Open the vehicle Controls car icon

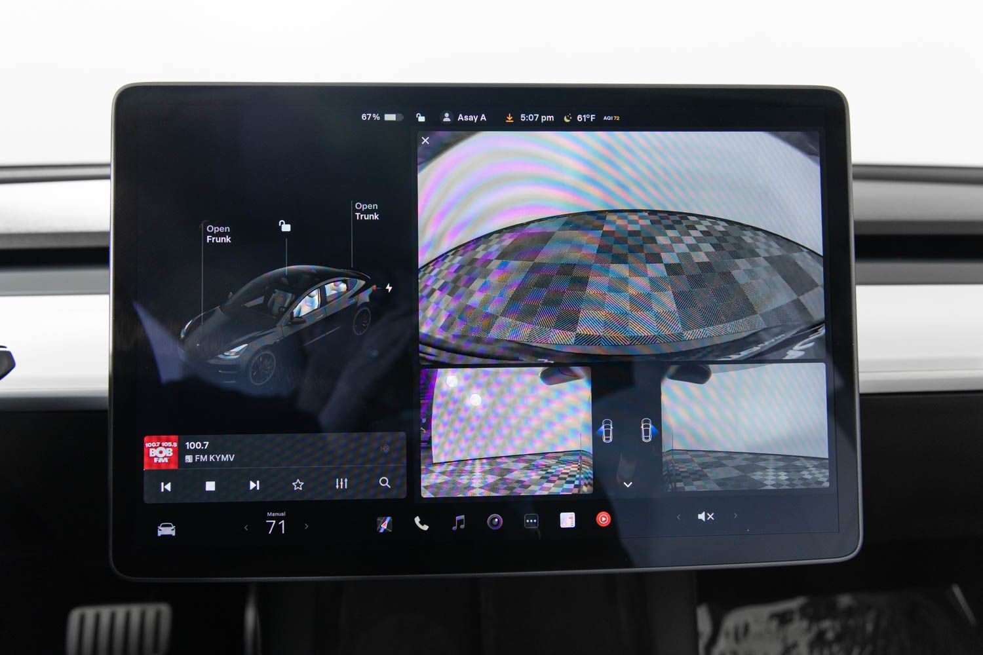coord(166,529)
